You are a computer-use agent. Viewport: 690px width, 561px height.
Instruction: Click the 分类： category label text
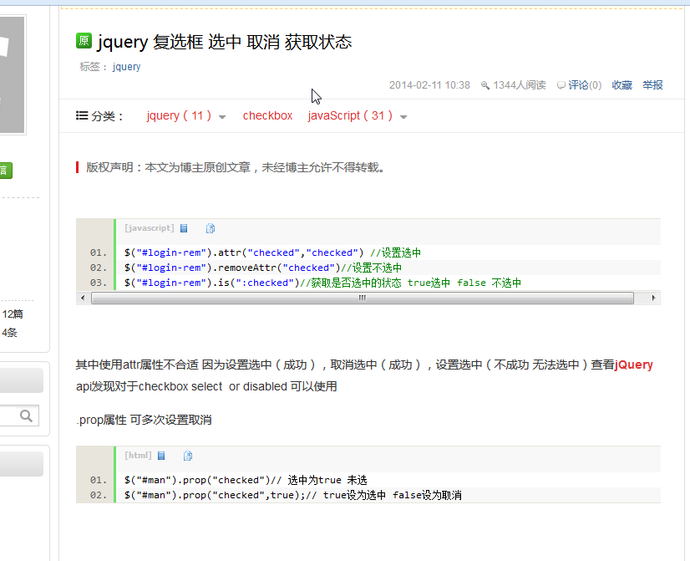point(107,116)
